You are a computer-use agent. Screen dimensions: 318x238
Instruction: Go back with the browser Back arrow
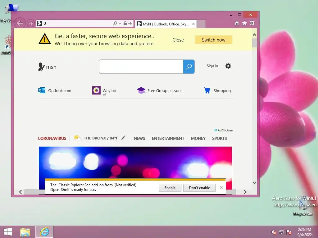click(20, 23)
